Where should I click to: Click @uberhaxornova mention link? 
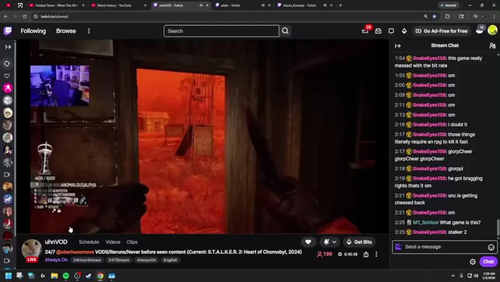coord(75,252)
